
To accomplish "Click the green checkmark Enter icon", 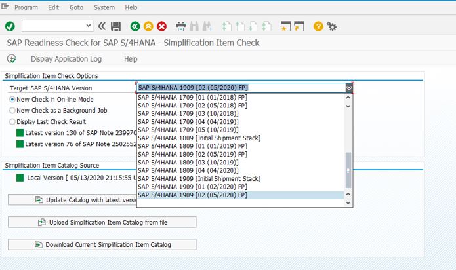I will pyautogui.click(x=10, y=26).
